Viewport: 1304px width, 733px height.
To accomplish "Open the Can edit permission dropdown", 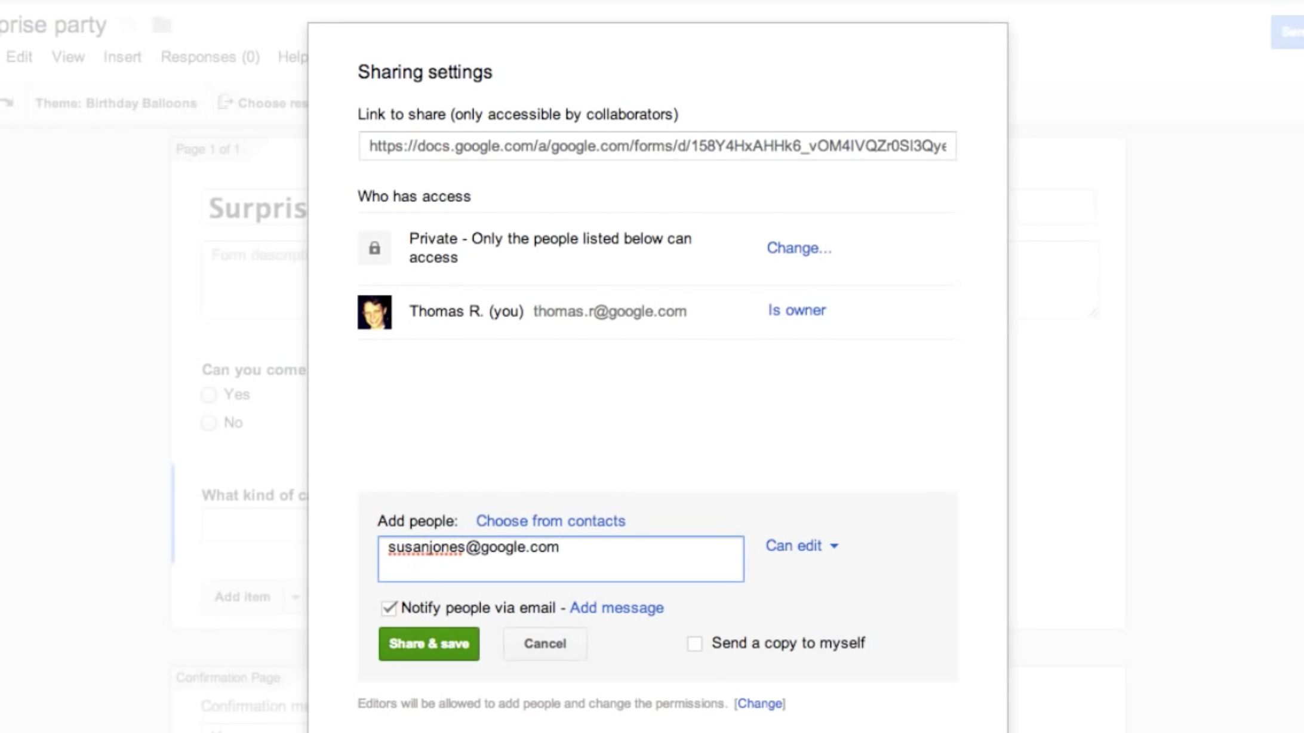I will (801, 546).
